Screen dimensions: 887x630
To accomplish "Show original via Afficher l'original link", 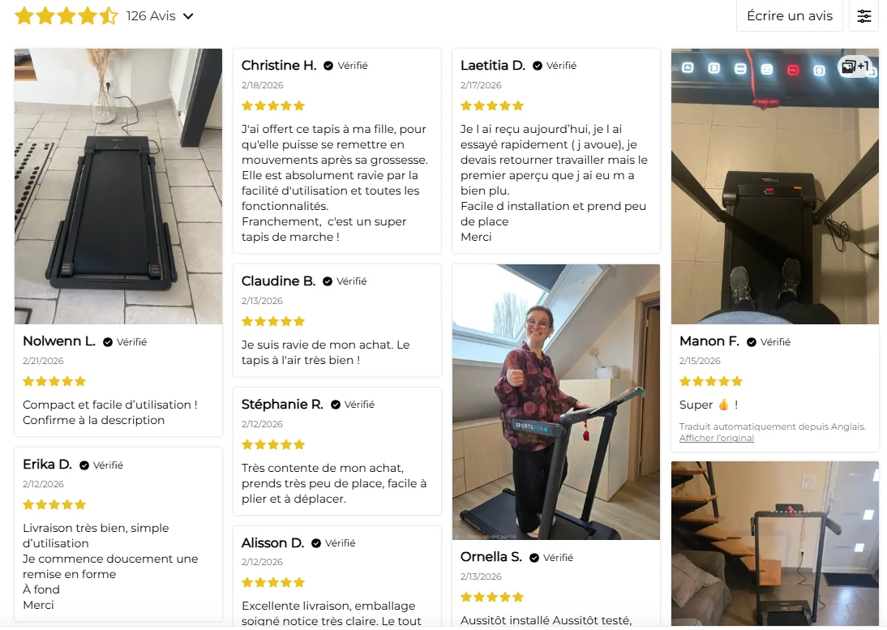I will [716, 438].
